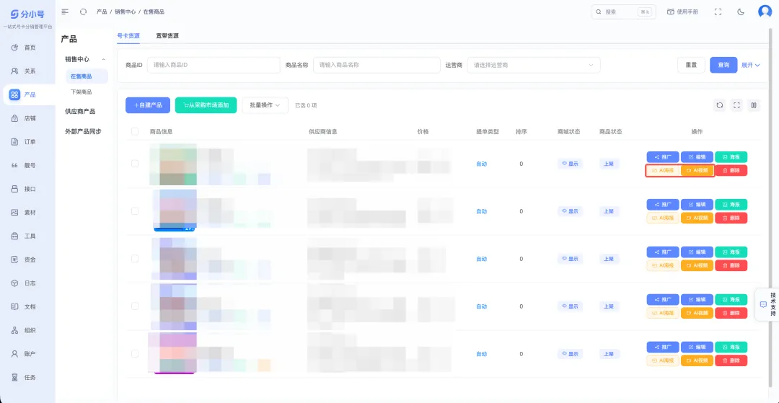
Task: Toggle 显示 mall status in first row
Action: 570,164
